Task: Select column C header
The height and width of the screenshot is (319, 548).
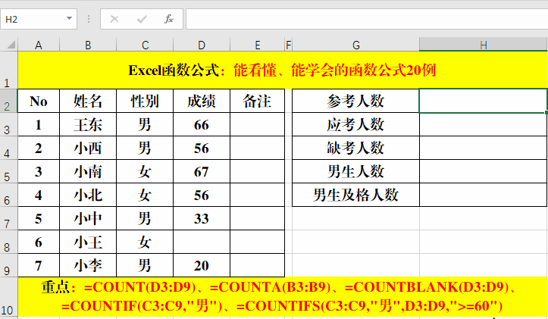Action: [145, 45]
